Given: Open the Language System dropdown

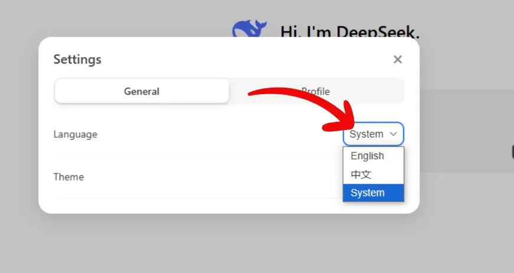Looking at the screenshot, I should 374,134.
